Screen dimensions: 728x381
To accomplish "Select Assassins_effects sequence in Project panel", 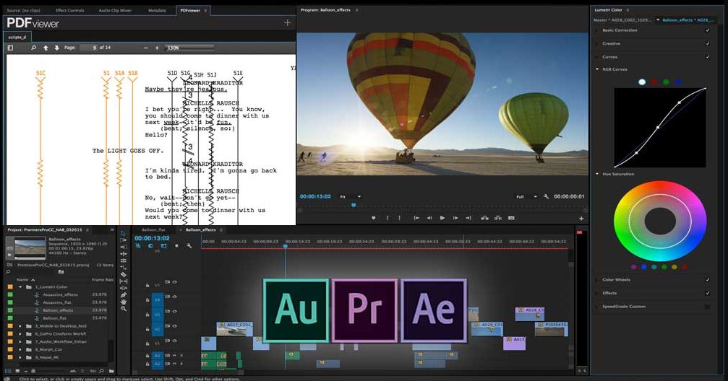I will (60, 295).
